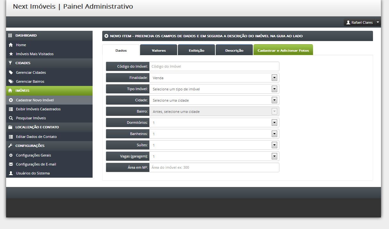Click the tag icon beside Gerenciar Cidades
The image size is (389, 229).
point(11,72)
